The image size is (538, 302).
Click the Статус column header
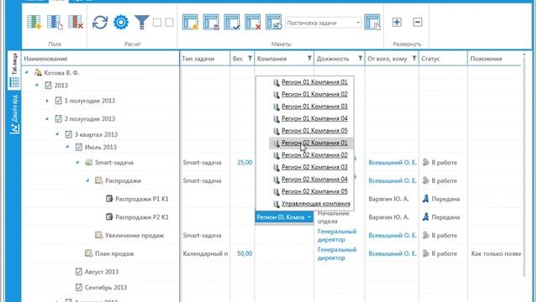click(443, 59)
